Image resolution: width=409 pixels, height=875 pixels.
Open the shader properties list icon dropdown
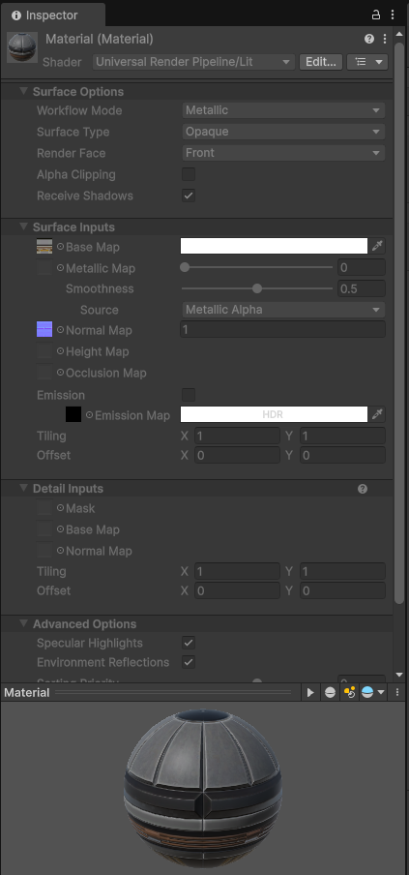(x=367, y=62)
